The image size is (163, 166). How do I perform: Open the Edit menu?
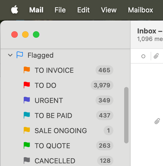(84, 10)
